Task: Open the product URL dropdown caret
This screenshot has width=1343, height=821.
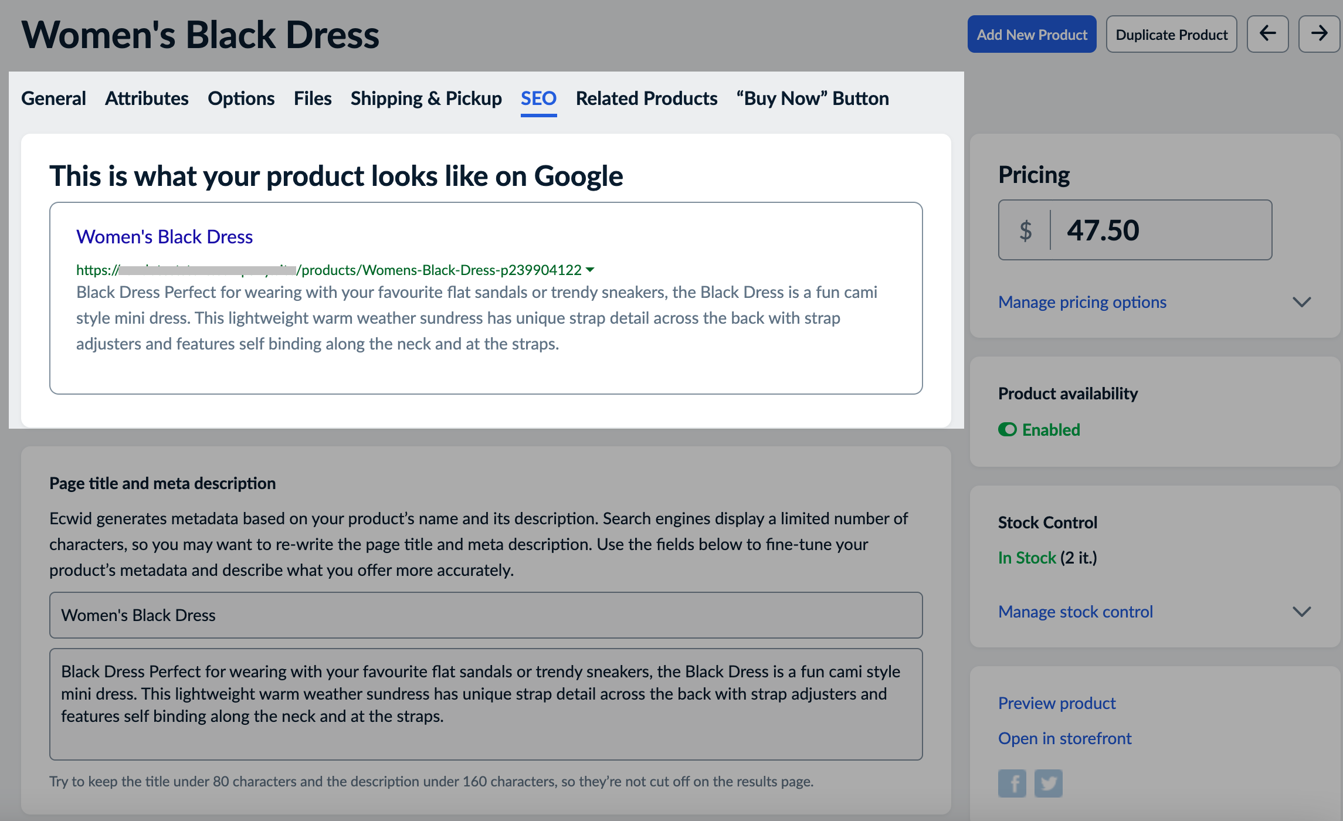Action: pyautogui.click(x=591, y=270)
